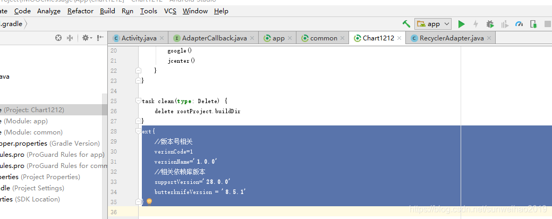The width and height of the screenshot is (552, 219).
Task: Click the butterknifeVersion = '8.5.1' line
Action: tap(200, 192)
